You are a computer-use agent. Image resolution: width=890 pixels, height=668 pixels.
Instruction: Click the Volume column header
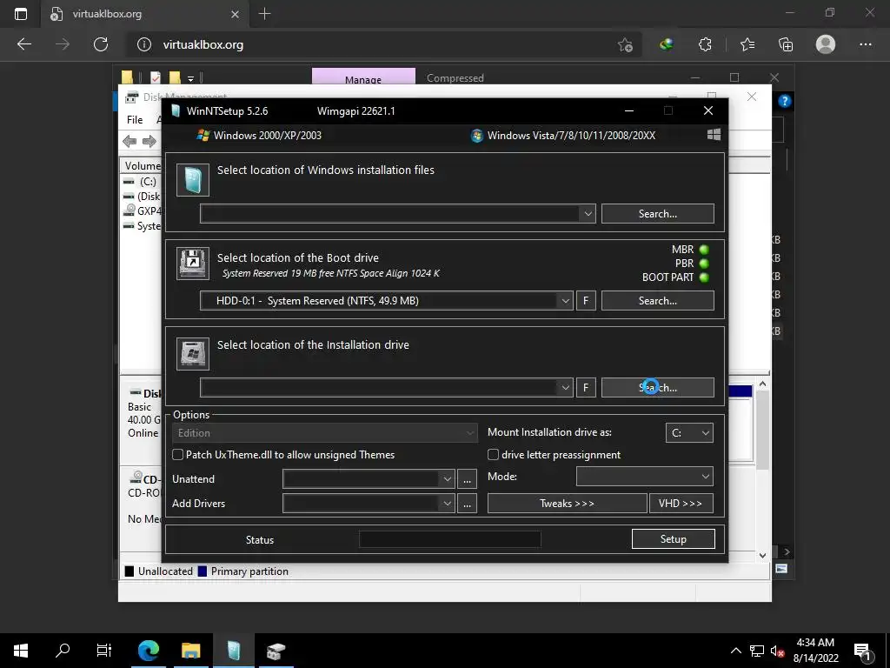pyautogui.click(x=143, y=166)
